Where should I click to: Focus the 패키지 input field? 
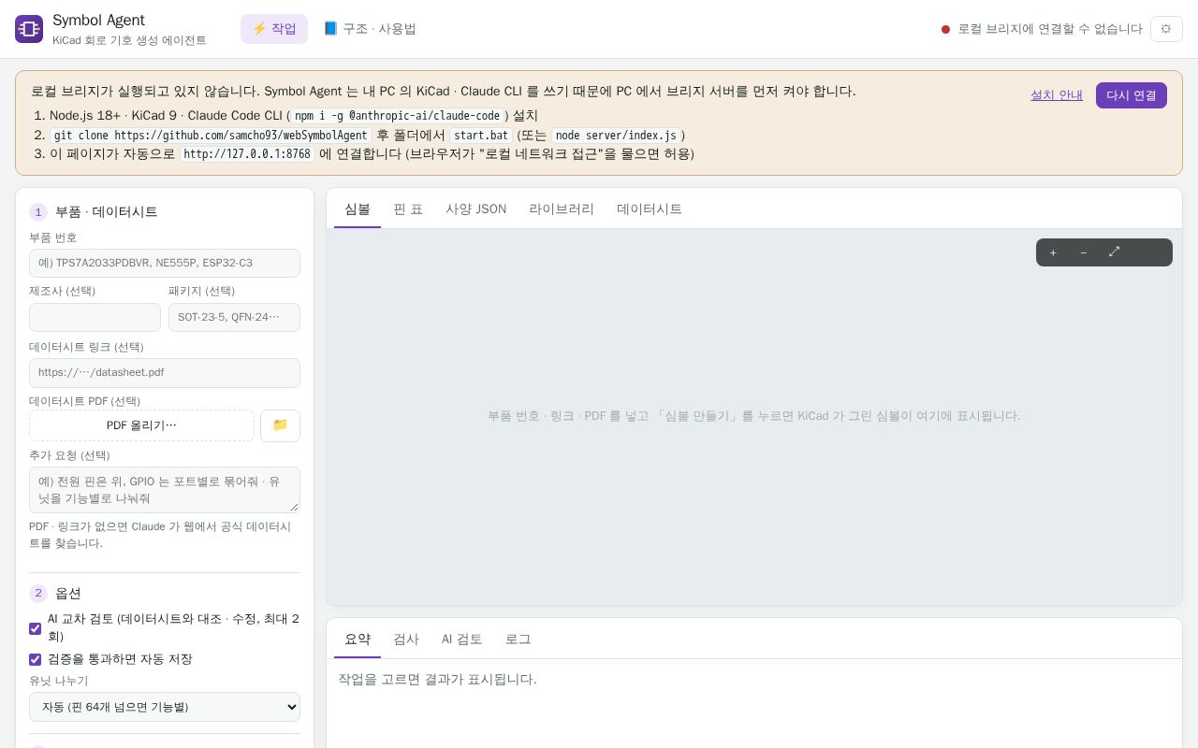234,317
